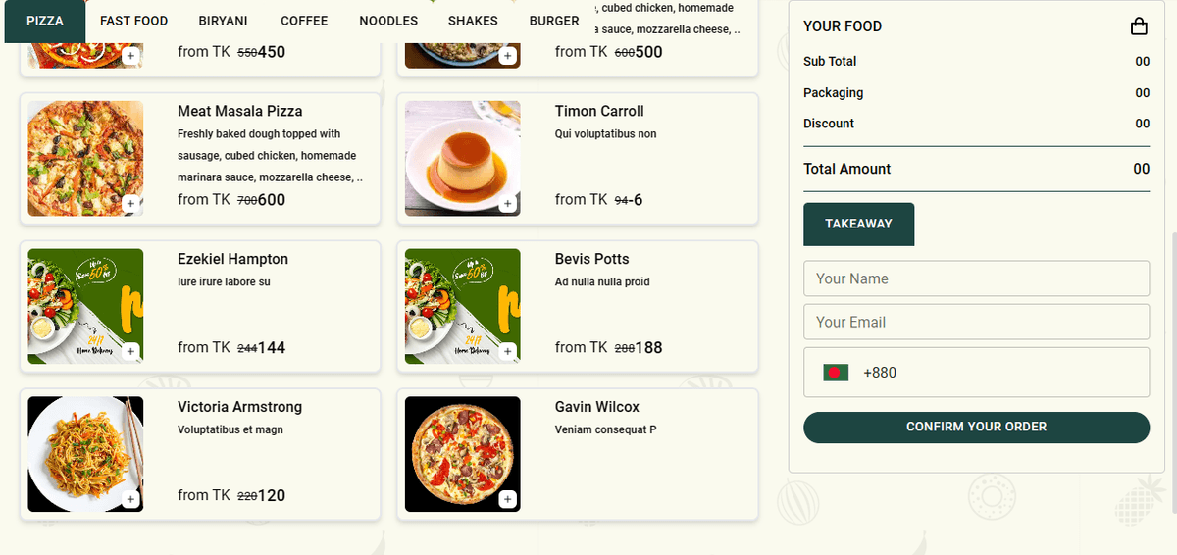The image size is (1177, 555).
Task: Switch to FAST FOOD category
Action: point(134,21)
